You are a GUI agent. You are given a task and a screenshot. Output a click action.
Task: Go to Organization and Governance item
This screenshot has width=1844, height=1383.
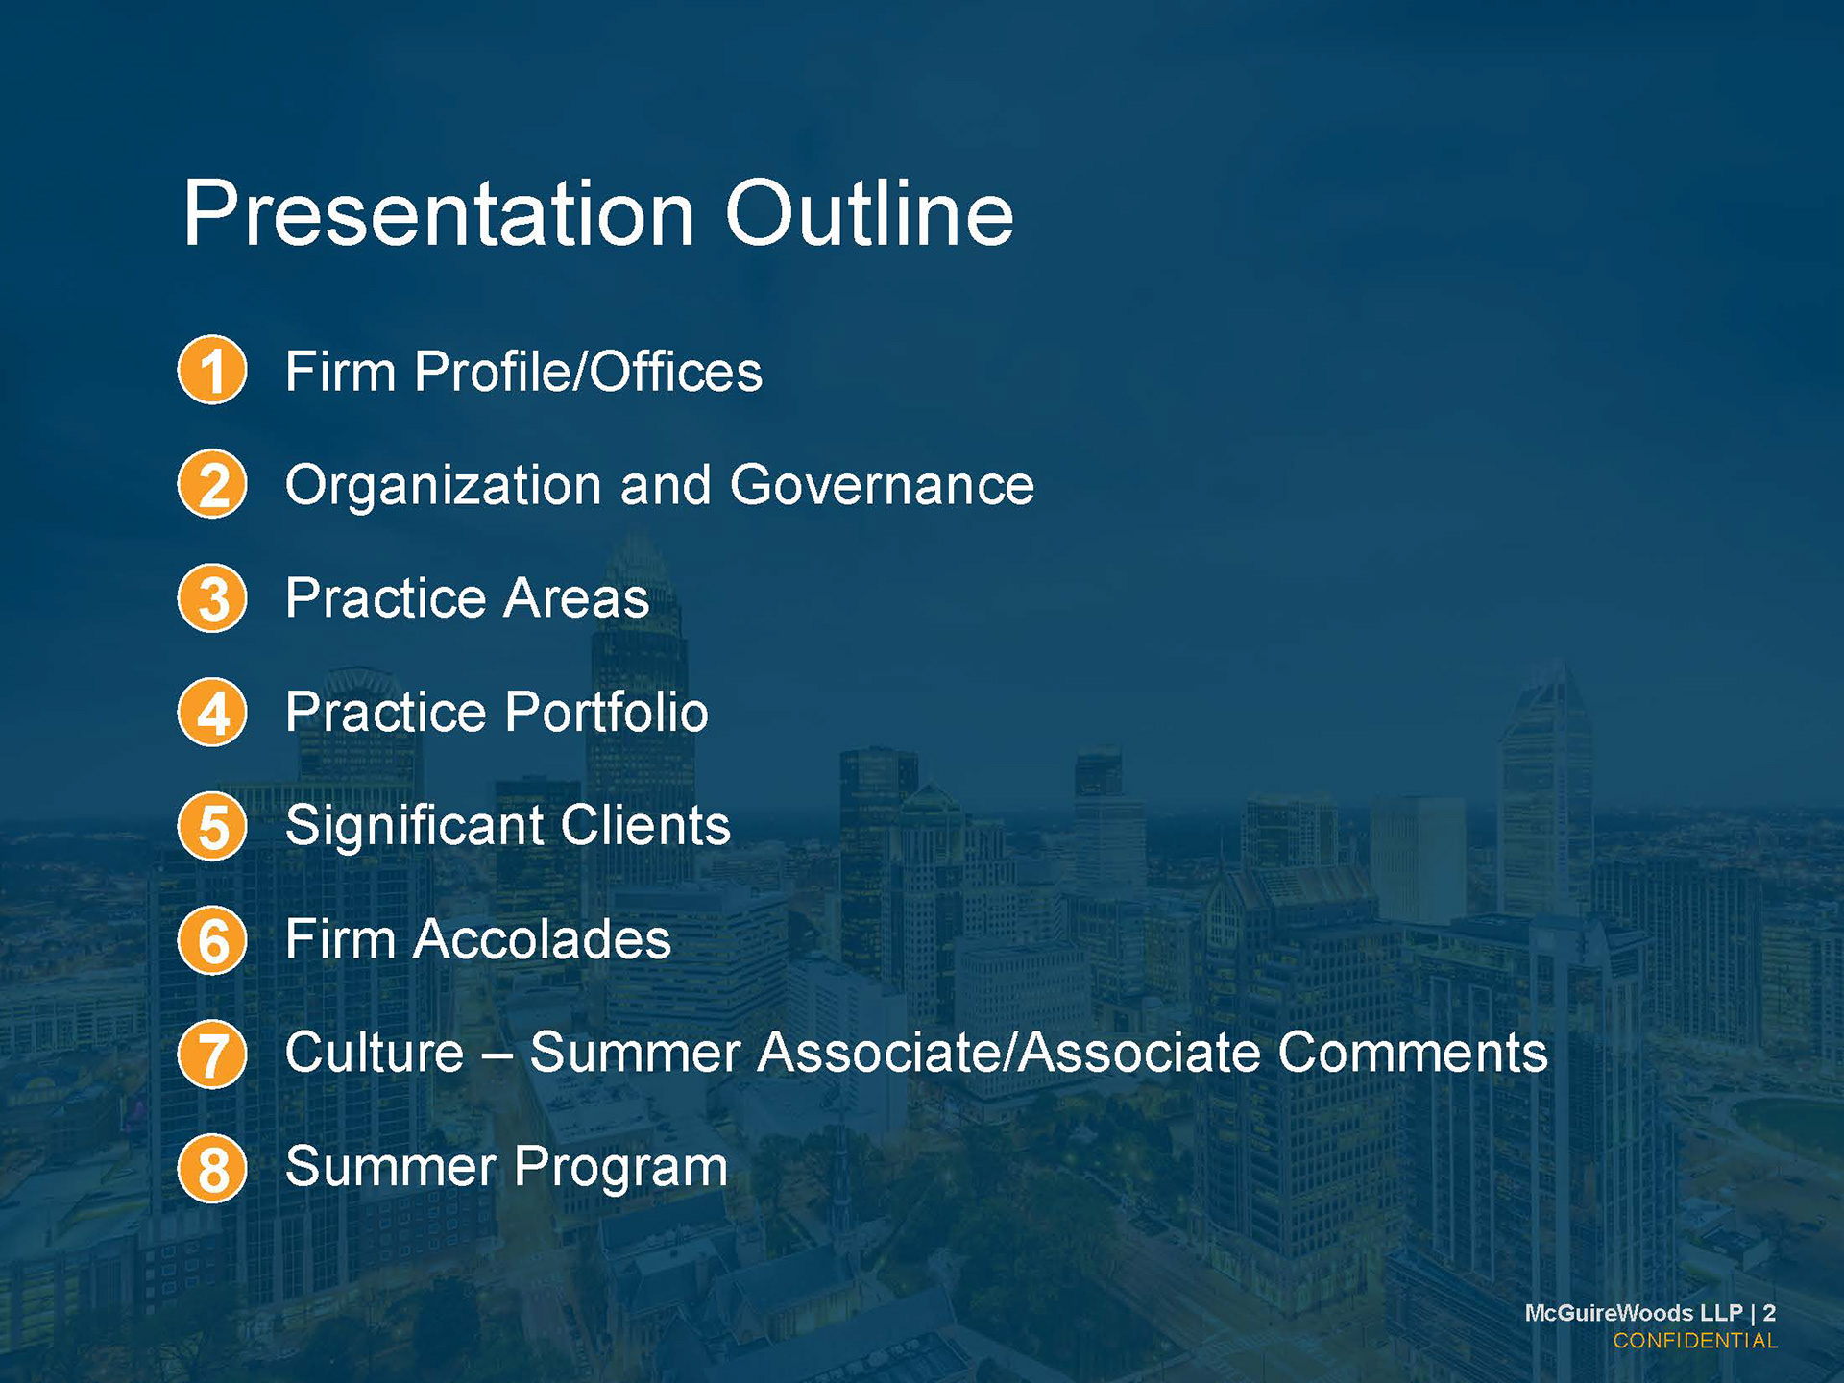659,485
